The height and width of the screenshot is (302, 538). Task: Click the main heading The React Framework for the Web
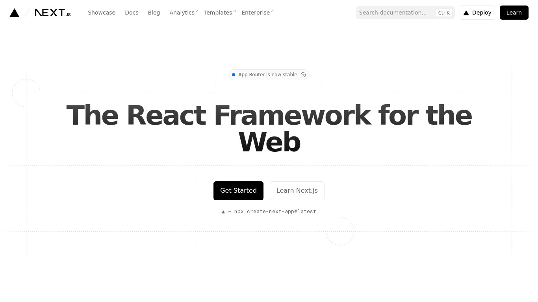pyautogui.click(x=269, y=129)
